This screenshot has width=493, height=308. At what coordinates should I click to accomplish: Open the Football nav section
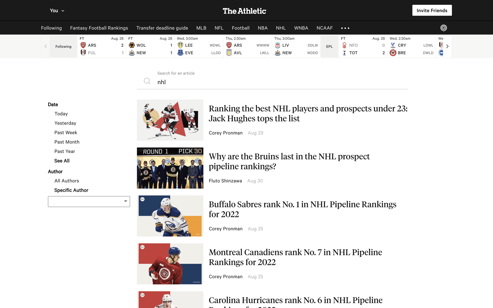click(241, 28)
